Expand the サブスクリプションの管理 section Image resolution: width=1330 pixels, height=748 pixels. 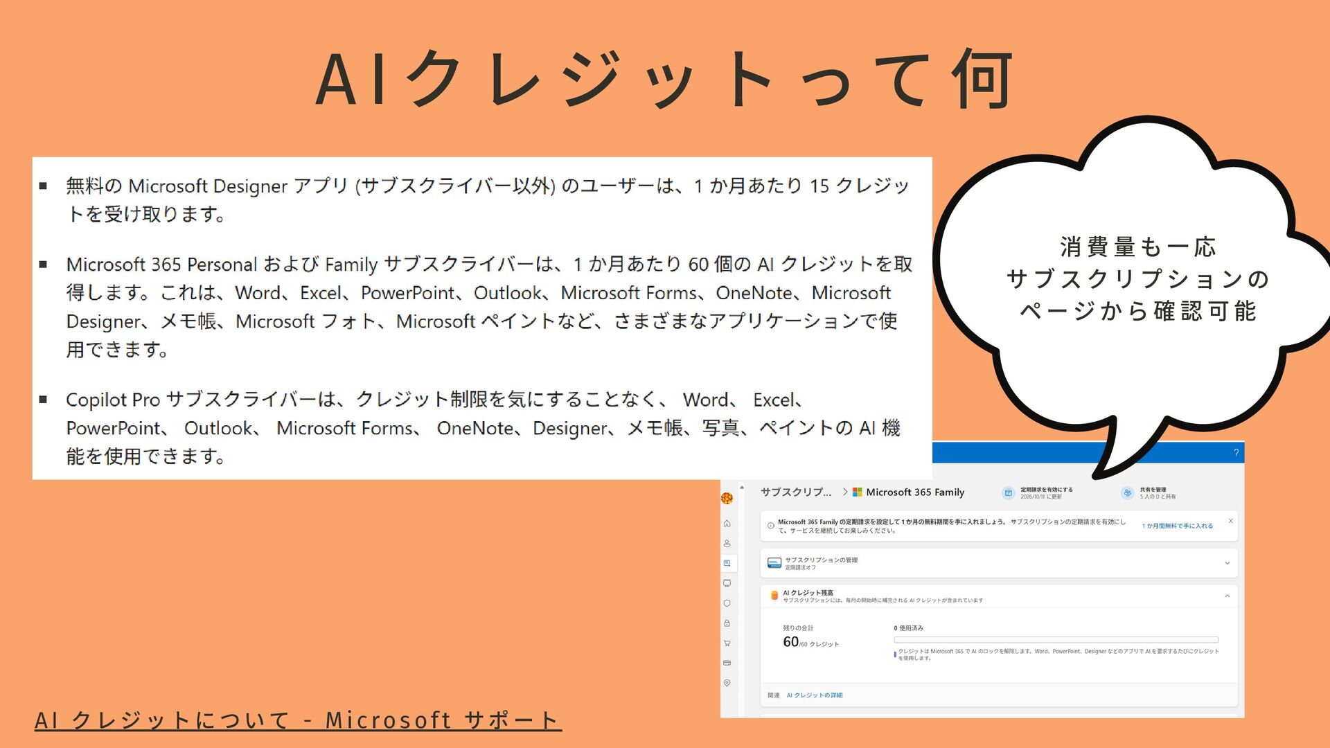point(1227,563)
